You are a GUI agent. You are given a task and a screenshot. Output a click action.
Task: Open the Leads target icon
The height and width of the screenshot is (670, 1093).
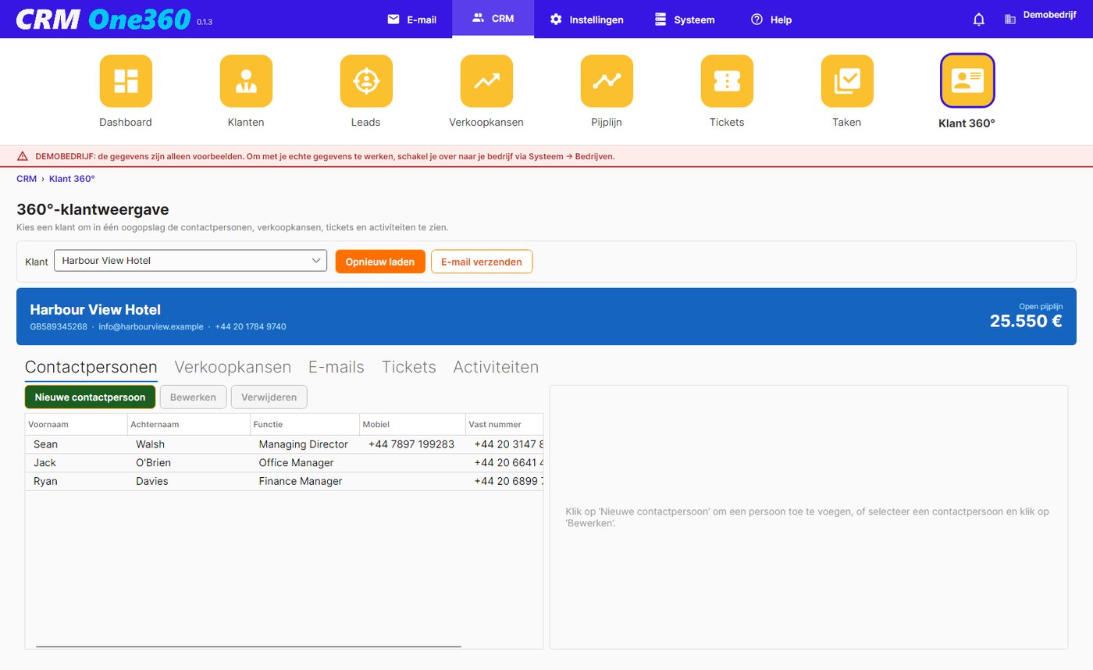(366, 81)
